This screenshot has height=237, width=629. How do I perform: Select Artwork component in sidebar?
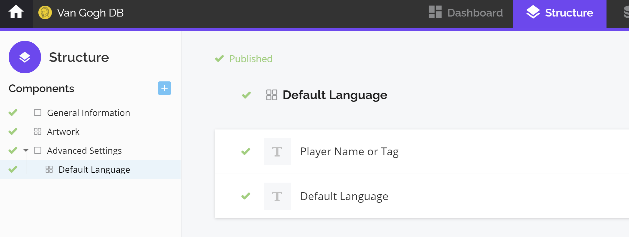pyautogui.click(x=63, y=132)
